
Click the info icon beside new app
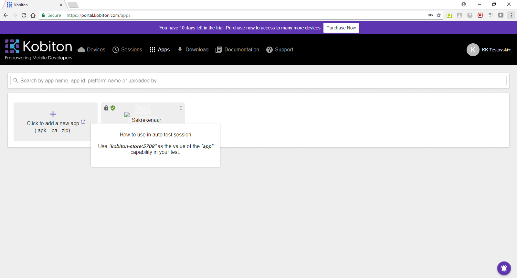pos(83,122)
